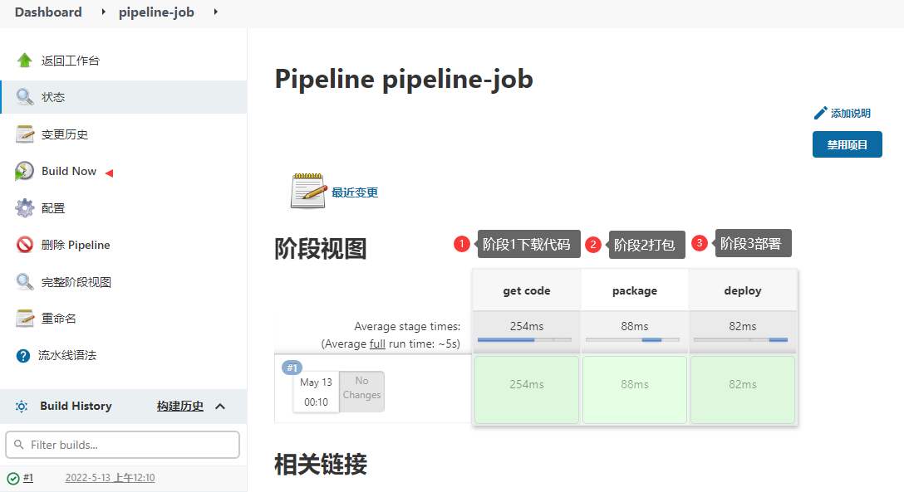Open build #1 link in Build History
The image size is (904, 492).
[x=28, y=478]
